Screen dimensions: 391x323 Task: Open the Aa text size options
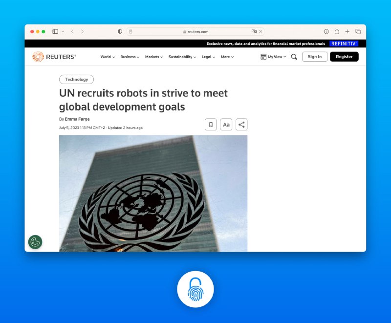pyautogui.click(x=226, y=125)
